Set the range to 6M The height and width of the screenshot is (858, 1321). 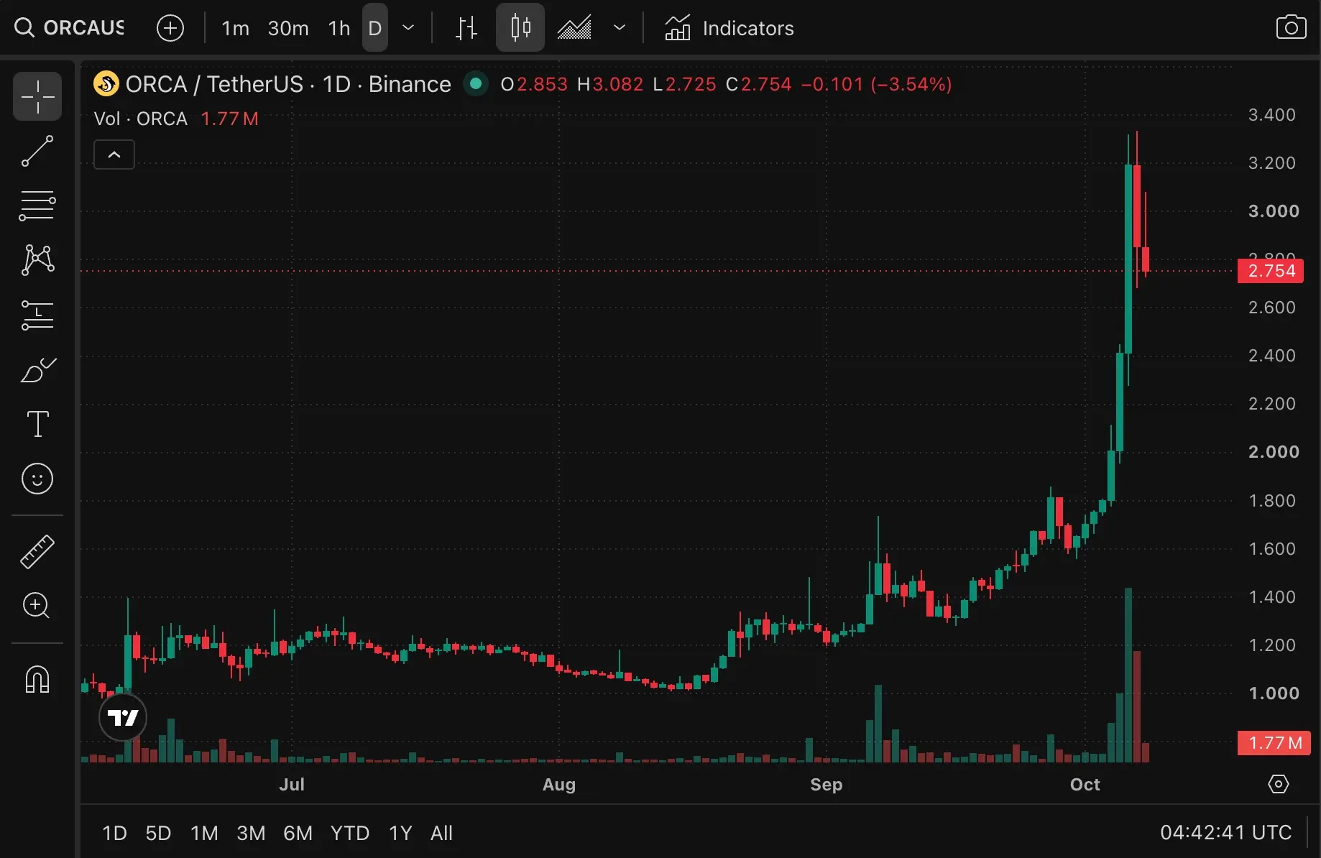298,833
